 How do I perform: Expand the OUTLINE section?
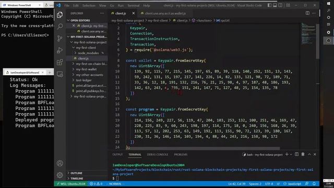click(x=87, y=173)
